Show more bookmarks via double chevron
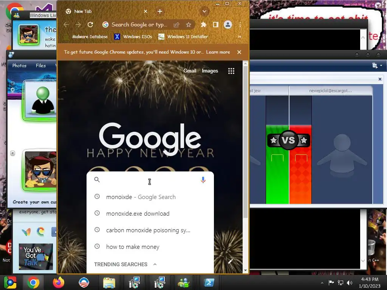The height and width of the screenshot is (290, 387). coord(239,37)
